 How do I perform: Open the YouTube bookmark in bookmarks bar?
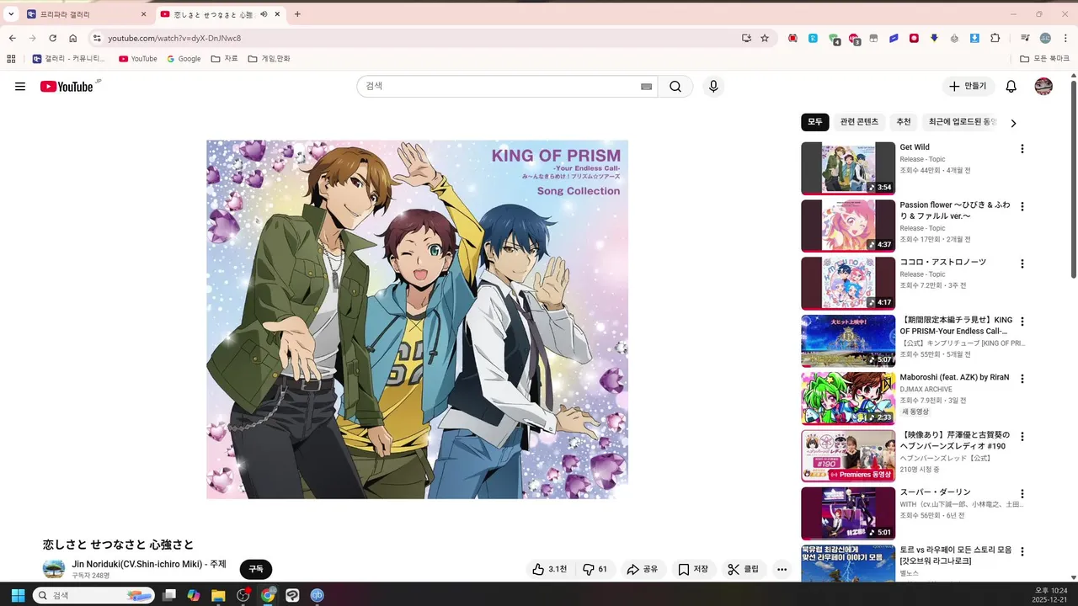click(x=138, y=59)
